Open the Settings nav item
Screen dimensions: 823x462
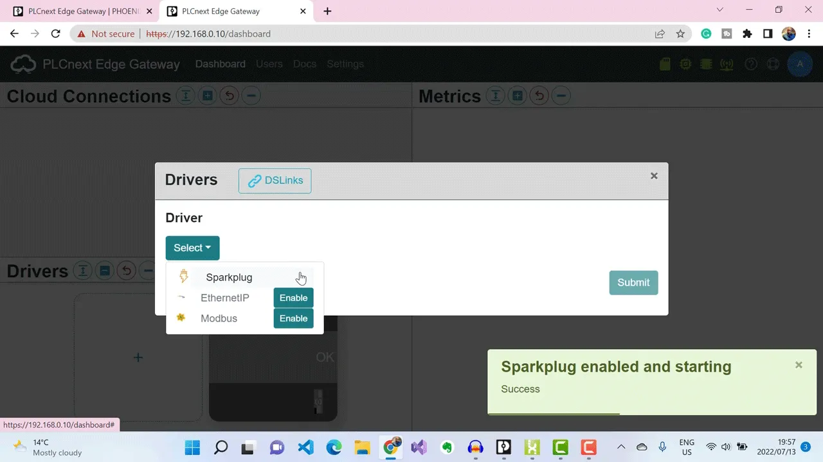pyautogui.click(x=345, y=64)
